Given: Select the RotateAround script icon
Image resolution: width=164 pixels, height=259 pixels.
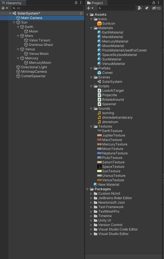Looking at the screenshot, I should click(99, 100).
